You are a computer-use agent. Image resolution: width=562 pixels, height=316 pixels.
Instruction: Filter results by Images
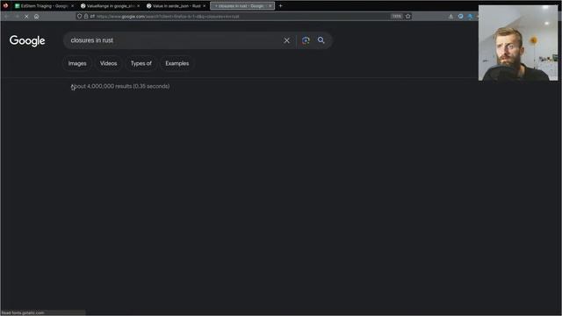click(77, 63)
